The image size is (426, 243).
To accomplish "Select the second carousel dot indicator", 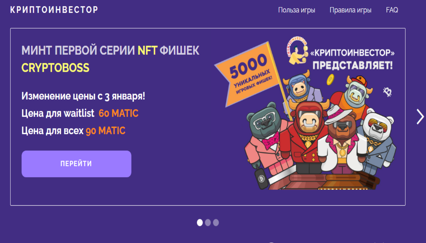I will (208, 223).
